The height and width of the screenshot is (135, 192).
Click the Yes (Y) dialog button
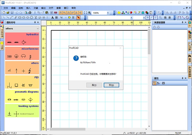pos(94,85)
